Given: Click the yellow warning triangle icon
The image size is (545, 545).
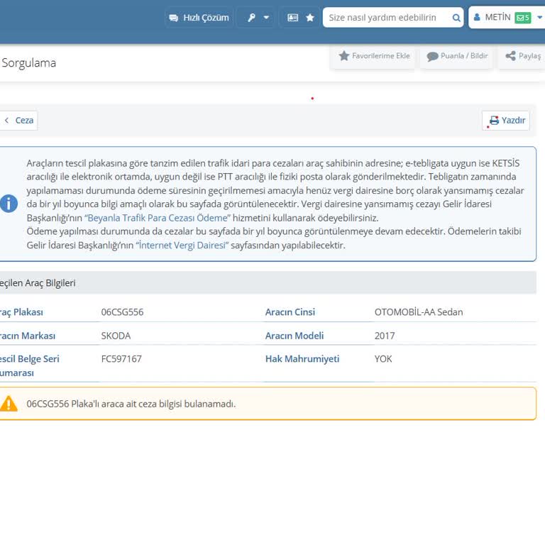Looking at the screenshot, I should (x=9, y=404).
